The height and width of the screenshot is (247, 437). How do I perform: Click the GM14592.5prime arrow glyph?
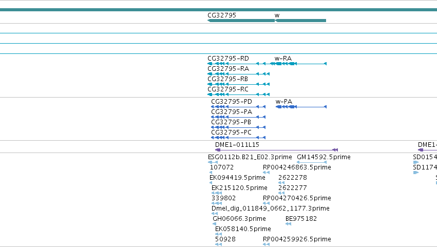click(312, 162)
